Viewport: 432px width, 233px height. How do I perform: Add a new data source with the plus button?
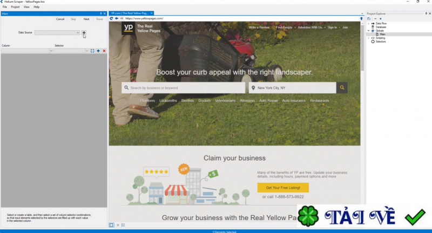point(84,32)
